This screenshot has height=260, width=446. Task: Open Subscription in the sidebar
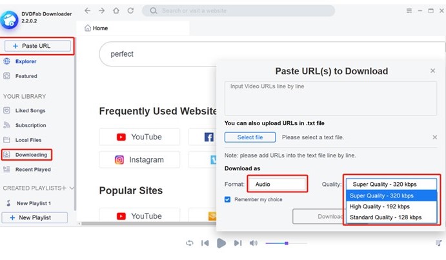30,125
